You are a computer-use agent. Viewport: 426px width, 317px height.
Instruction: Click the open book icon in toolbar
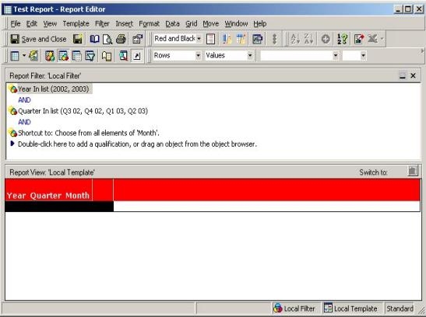[94, 40]
